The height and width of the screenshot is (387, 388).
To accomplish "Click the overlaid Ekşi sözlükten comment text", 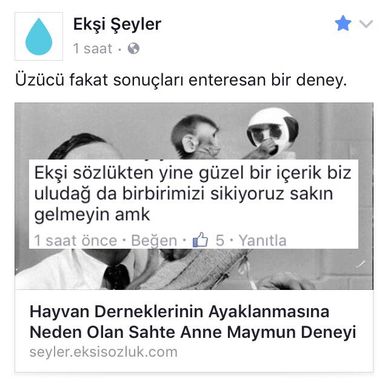I will pos(193,193).
